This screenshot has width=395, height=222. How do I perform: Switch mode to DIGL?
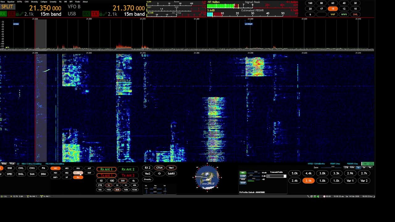(21, 174)
